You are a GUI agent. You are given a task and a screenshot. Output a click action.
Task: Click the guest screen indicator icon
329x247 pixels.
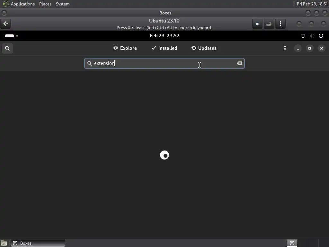(x=303, y=36)
